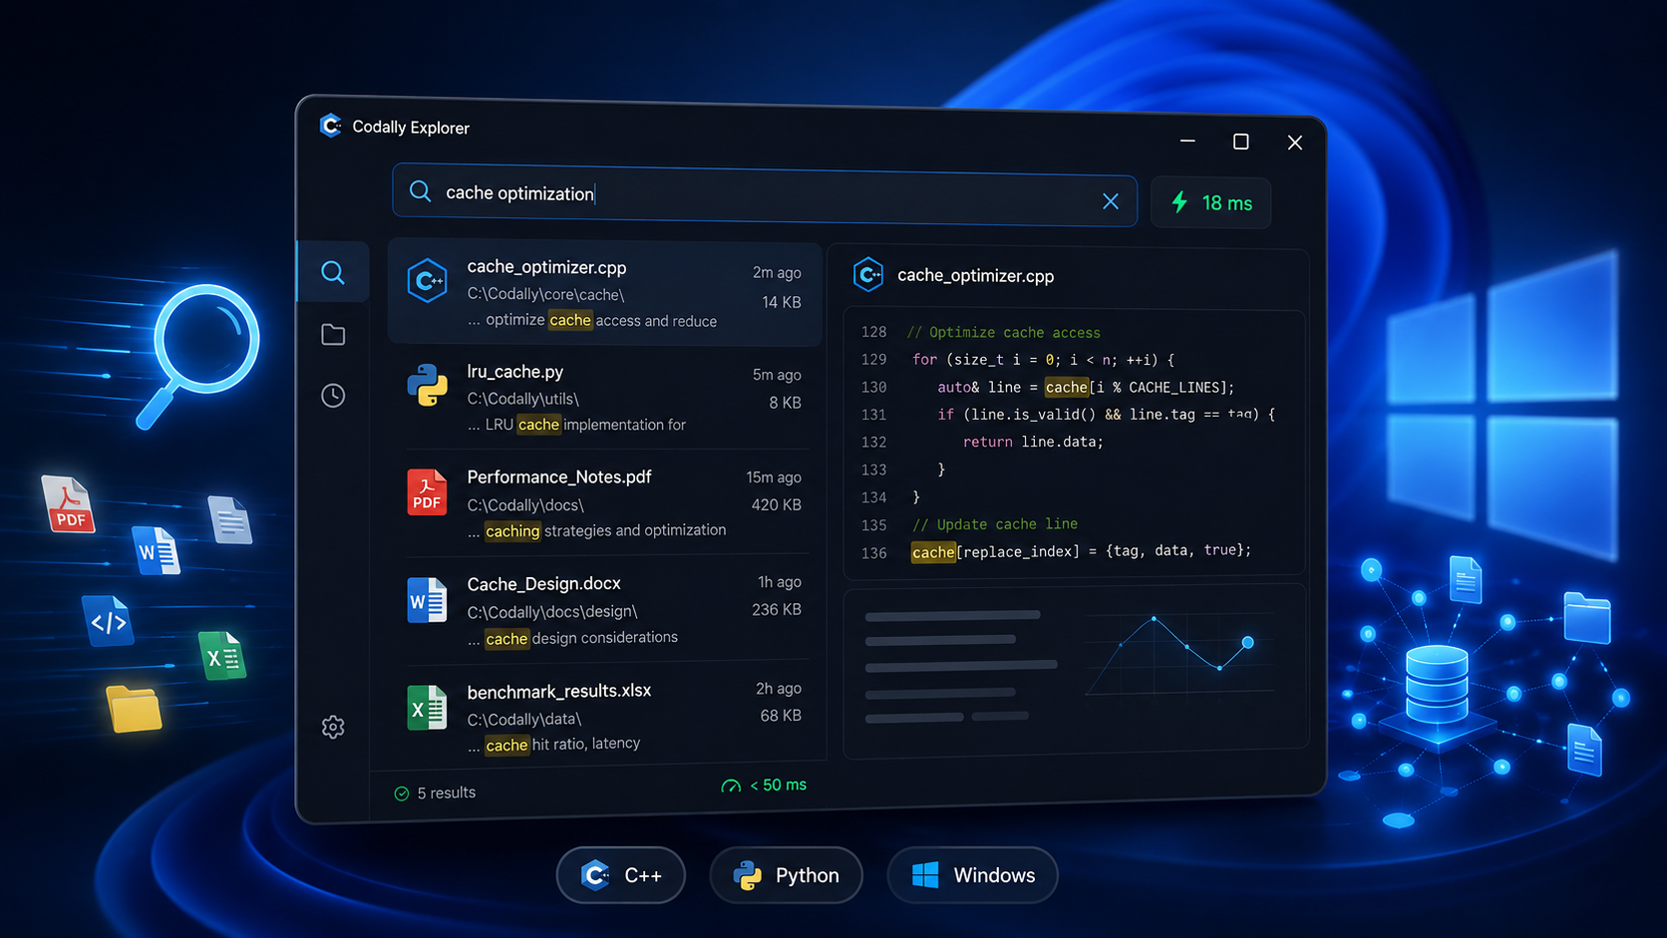Select the lru_cache.py result
Screen dimensions: 1667x938
point(605,398)
